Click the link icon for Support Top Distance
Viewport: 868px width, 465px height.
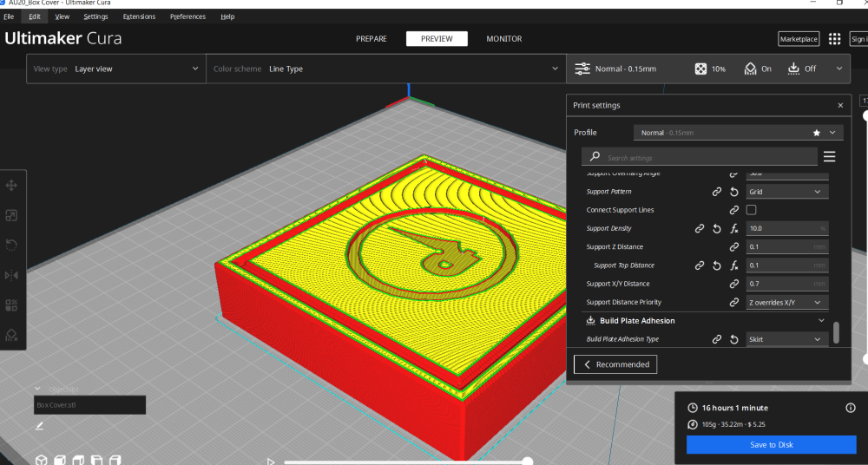coord(700,265)
